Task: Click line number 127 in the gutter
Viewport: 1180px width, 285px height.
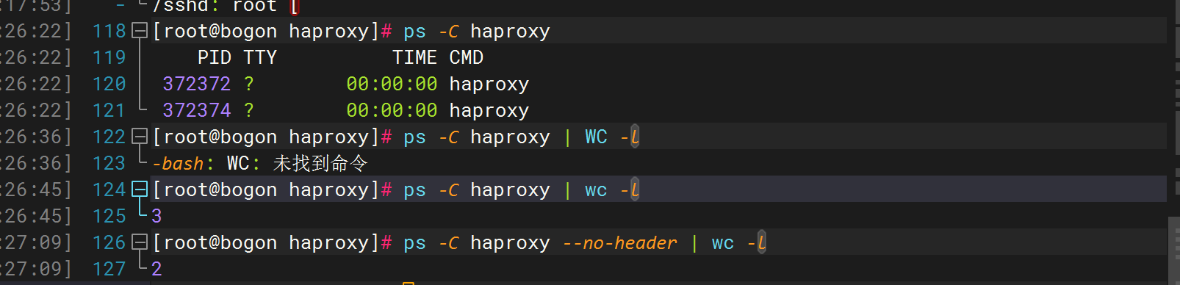Action: point(109,270)
